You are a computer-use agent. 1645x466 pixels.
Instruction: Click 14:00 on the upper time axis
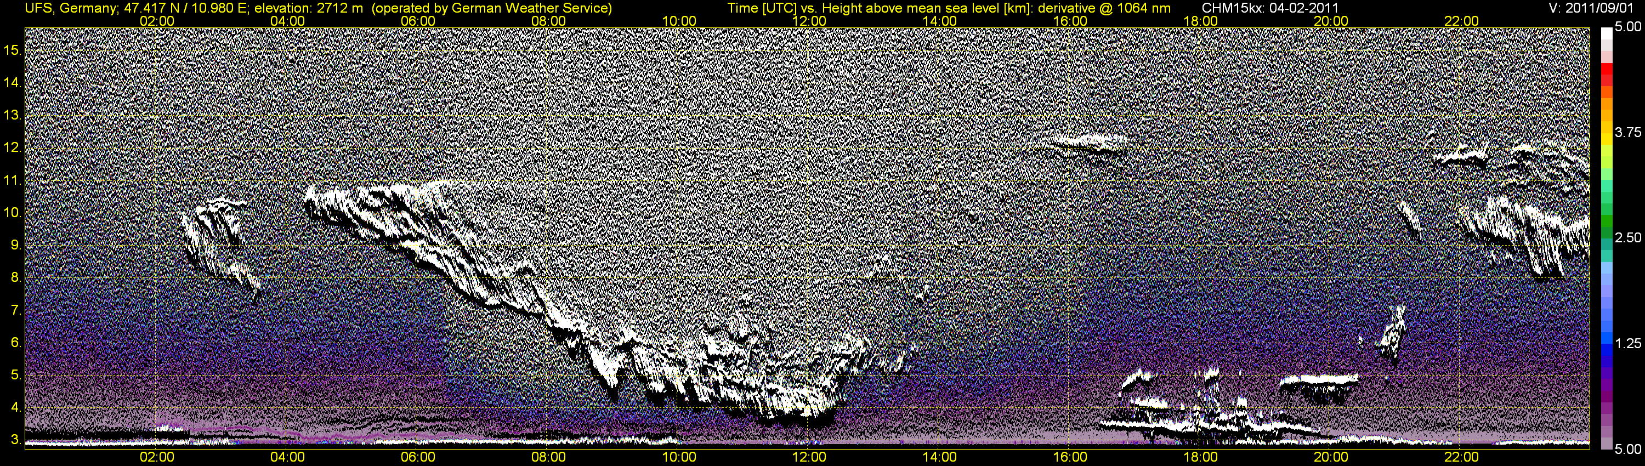click(x=940, y=21)
